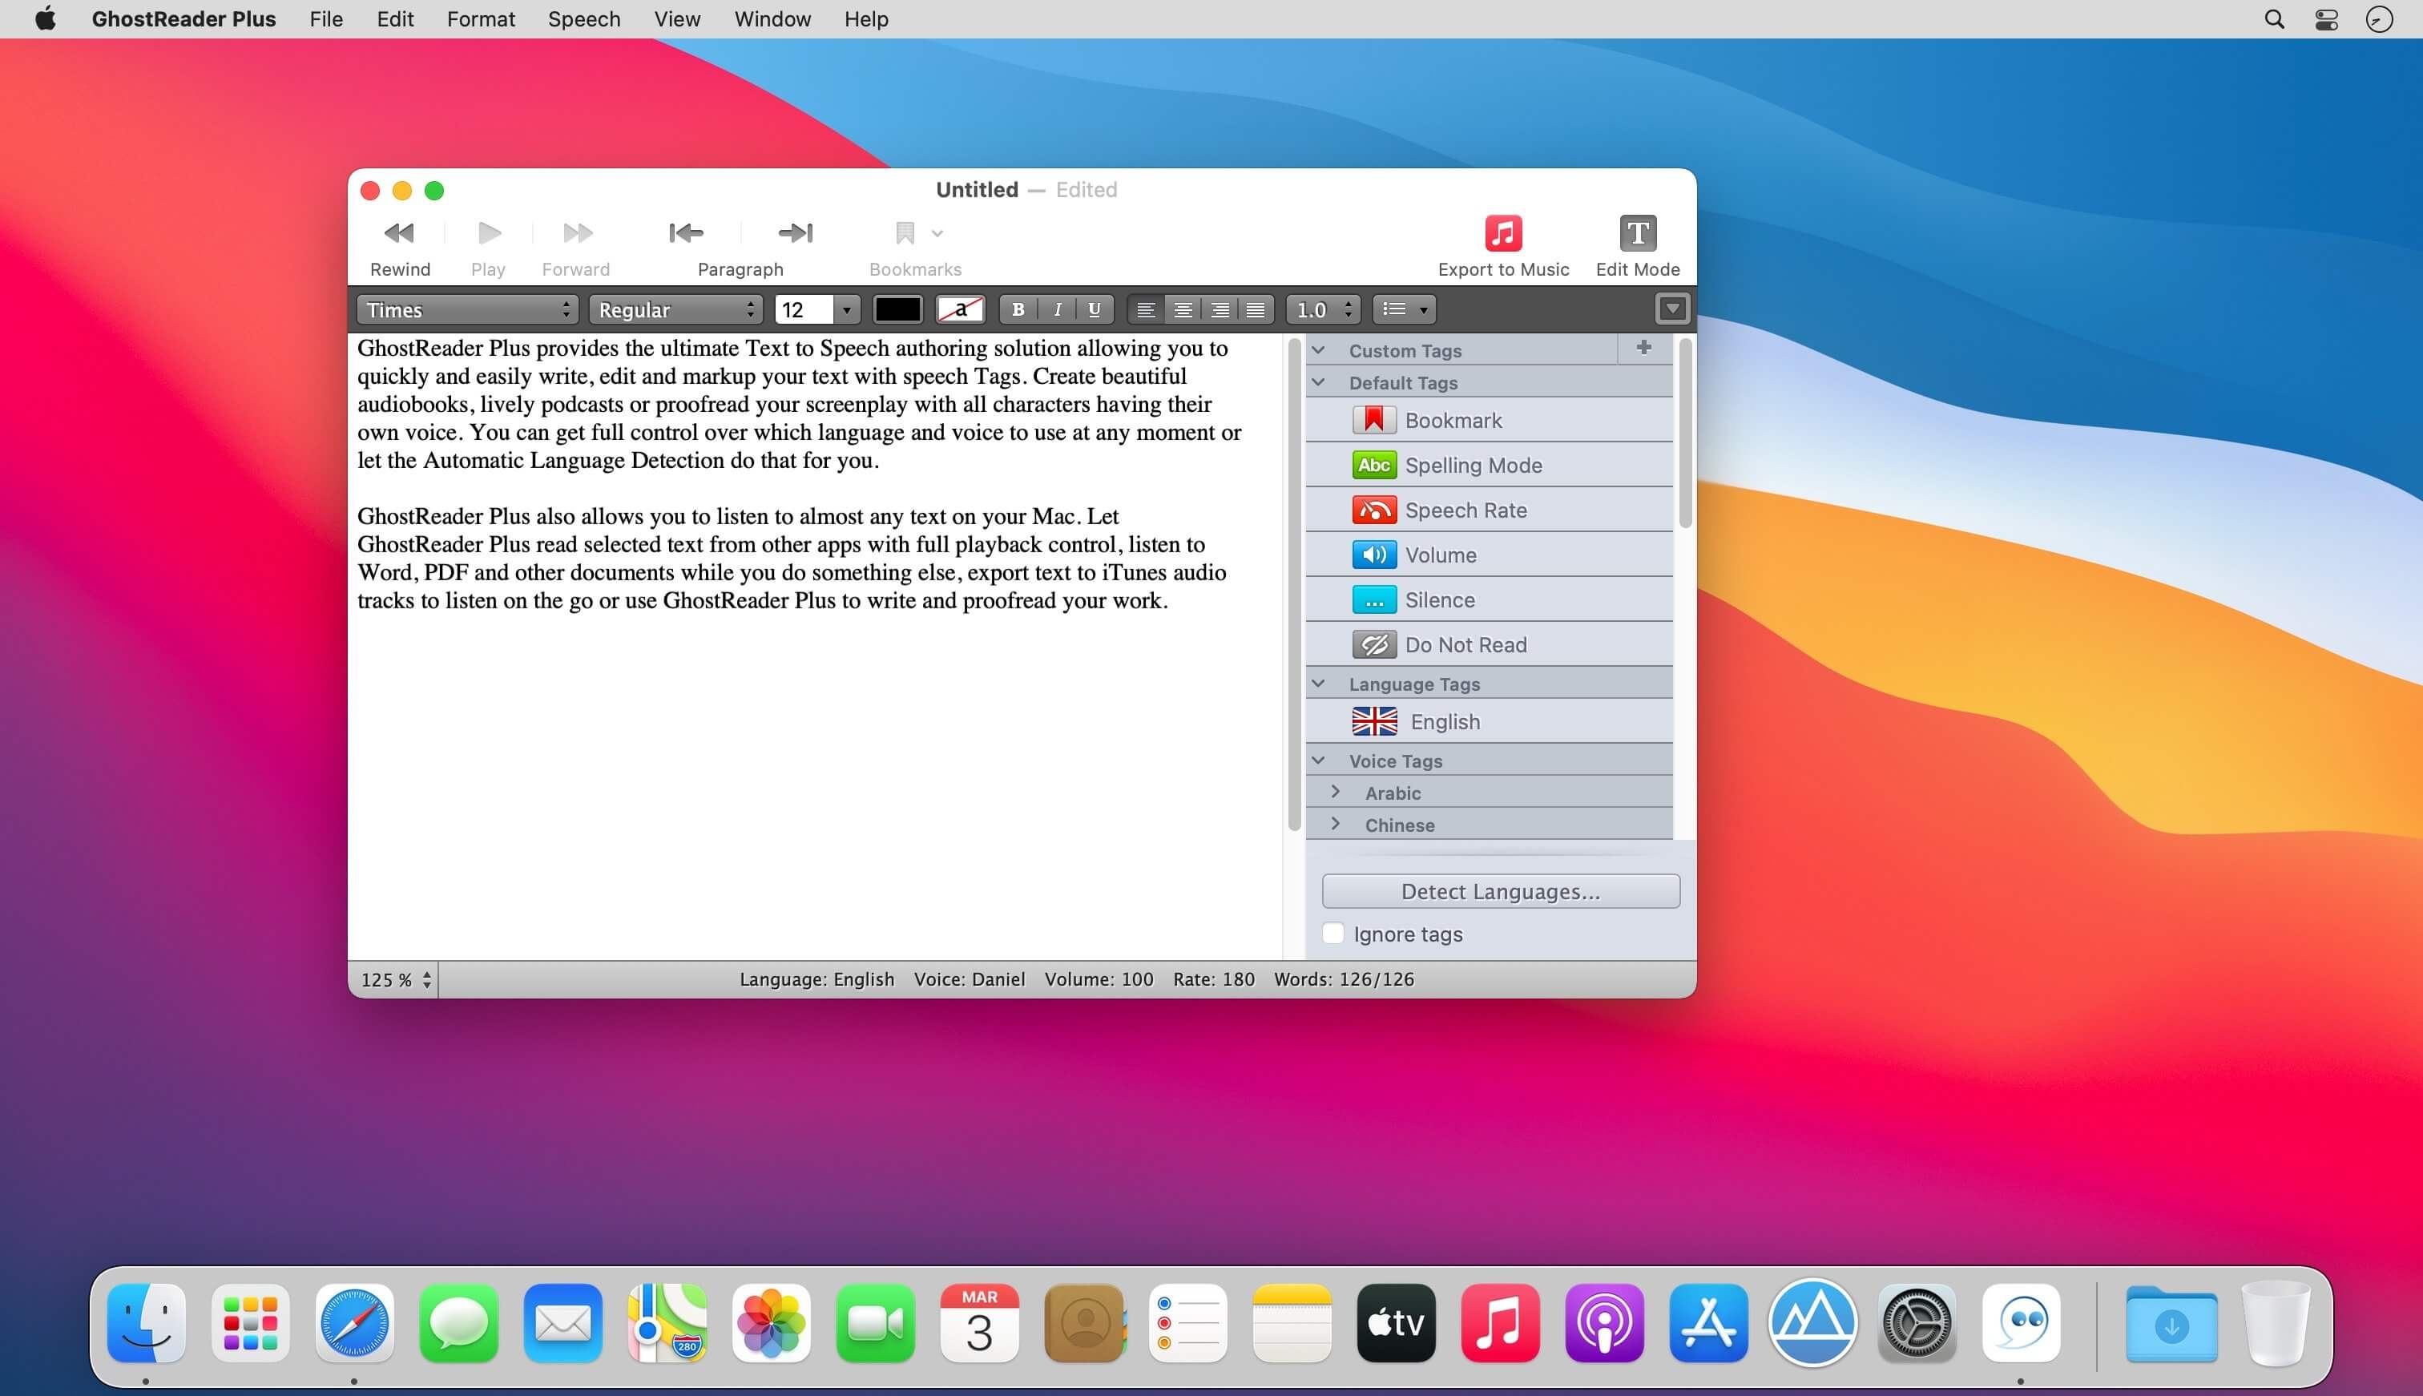The height and width of the screenshot is (1396, 2423).
Task: Toggle underline formatting
Action: coord(1095,309)
